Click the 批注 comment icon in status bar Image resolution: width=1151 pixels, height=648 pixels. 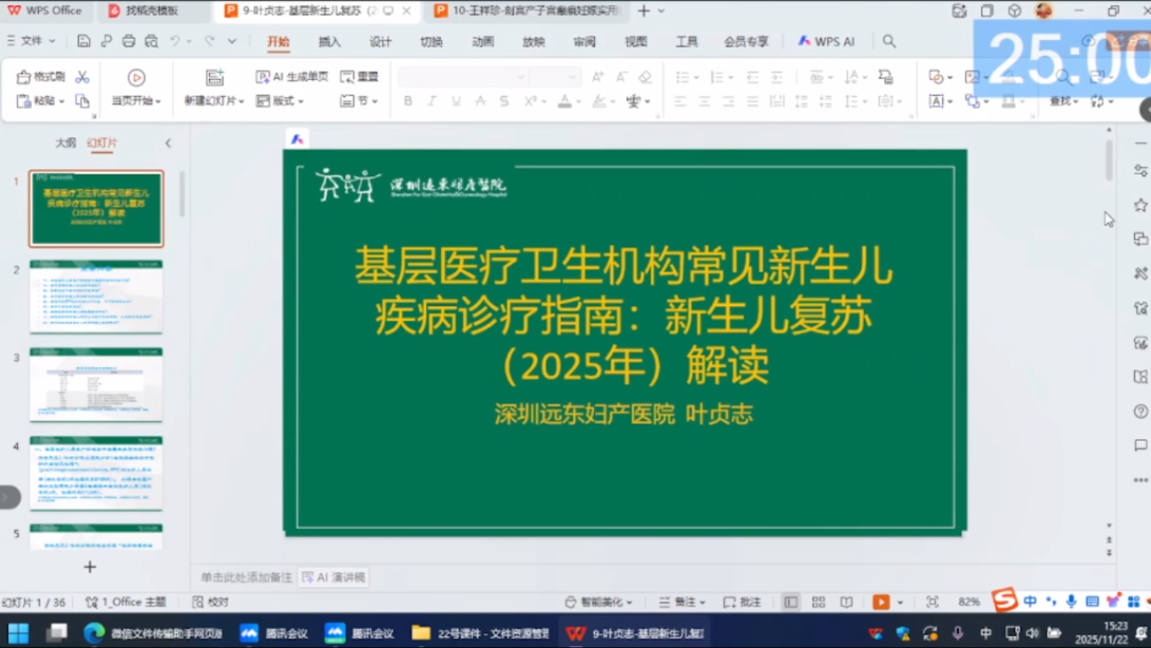[x=742, y=602]
